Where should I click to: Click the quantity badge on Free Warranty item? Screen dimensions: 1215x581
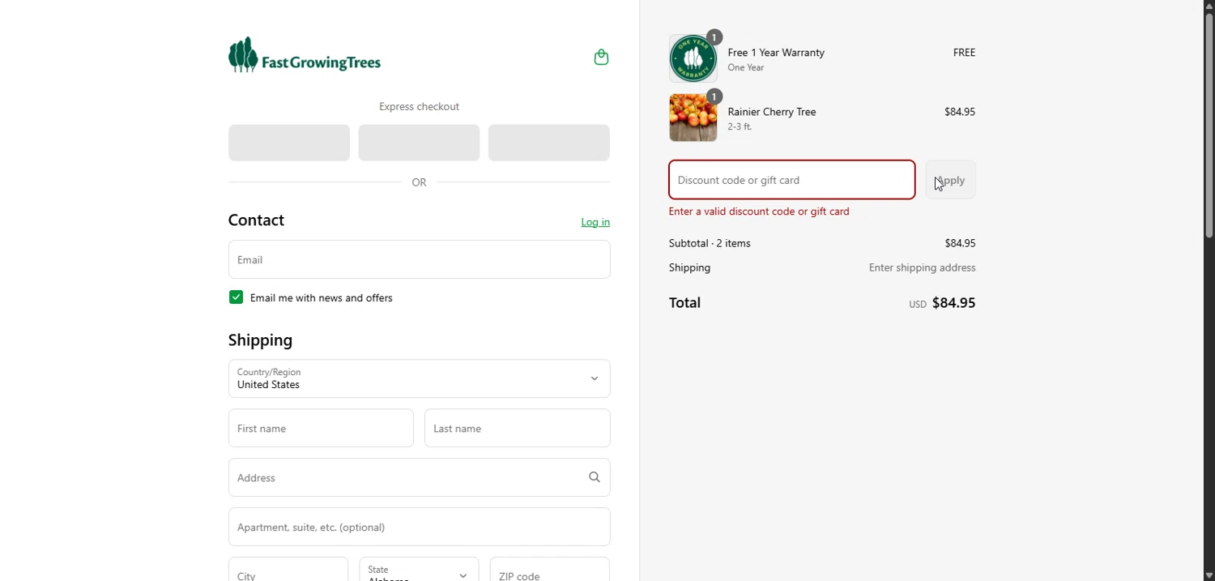click(x=714, y=37)
